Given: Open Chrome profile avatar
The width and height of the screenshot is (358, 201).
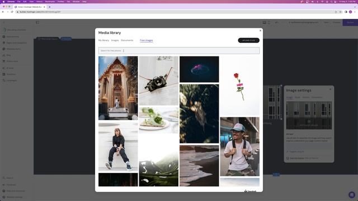Looking at the screenshot, I should 350,12.
